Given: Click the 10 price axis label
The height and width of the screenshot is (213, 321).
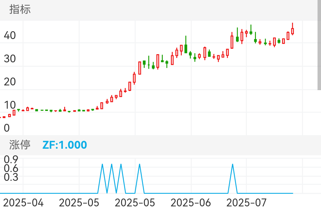Looking at the screenshot, I should [x=9, y=105].
